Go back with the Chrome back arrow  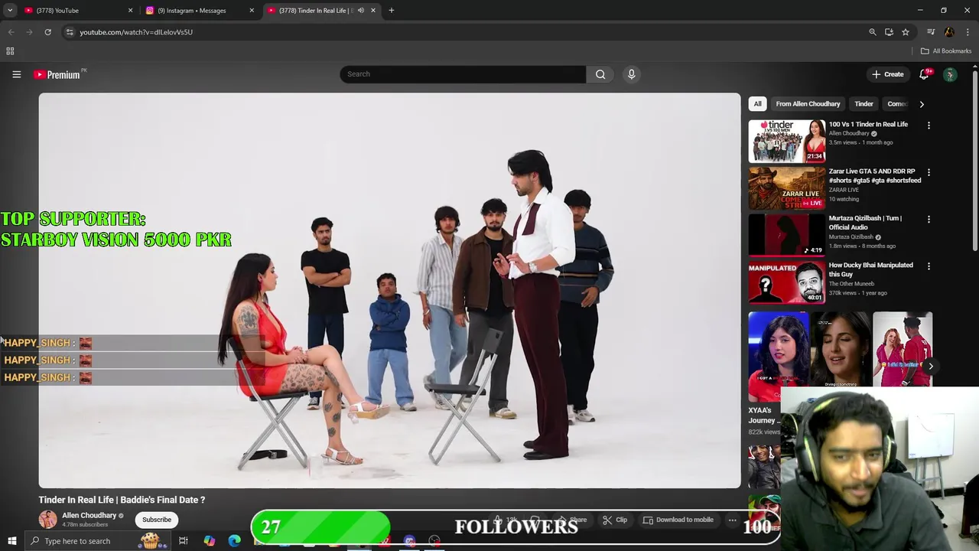(x=11, y=32)
